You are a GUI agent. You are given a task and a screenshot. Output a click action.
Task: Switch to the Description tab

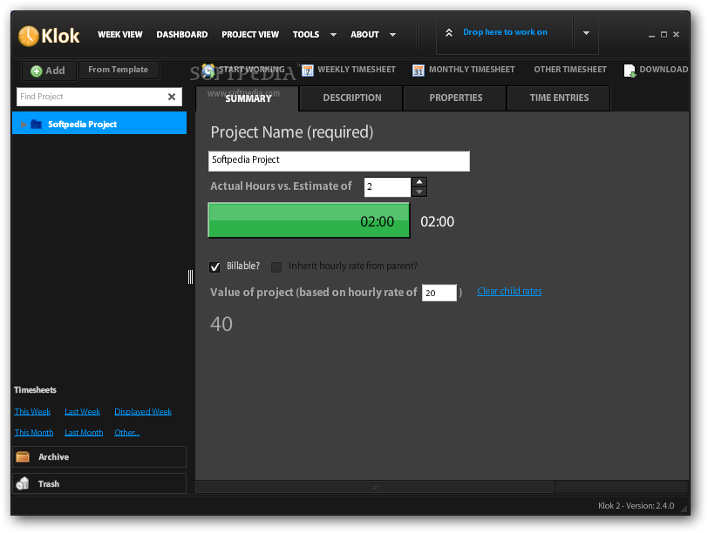tap(351, 98)
